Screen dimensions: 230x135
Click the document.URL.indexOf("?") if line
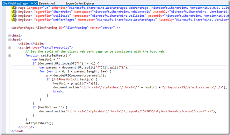(66, 63)
